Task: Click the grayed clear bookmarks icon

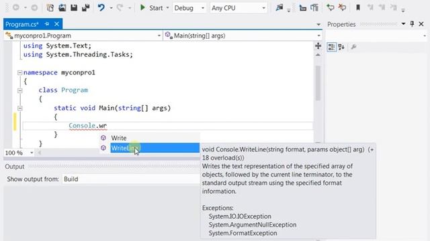Action: (394, 7)
